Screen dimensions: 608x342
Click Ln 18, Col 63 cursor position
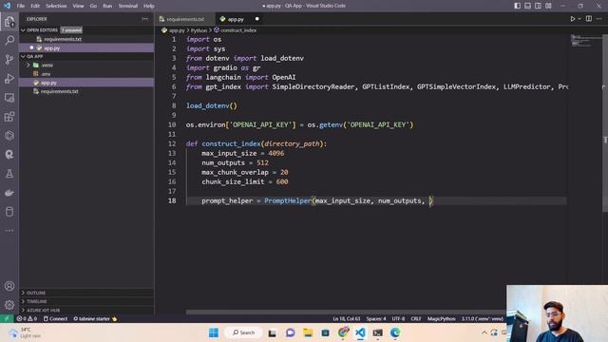pos(346,319)
